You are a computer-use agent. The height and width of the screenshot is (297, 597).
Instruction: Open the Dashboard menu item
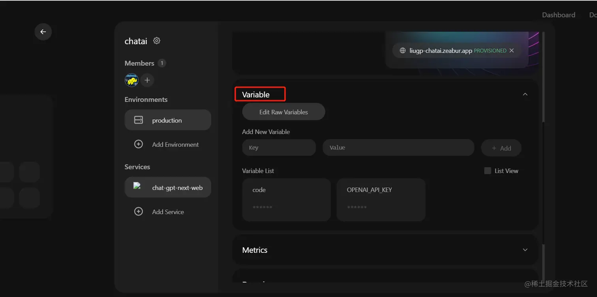[x=559, y=15]
